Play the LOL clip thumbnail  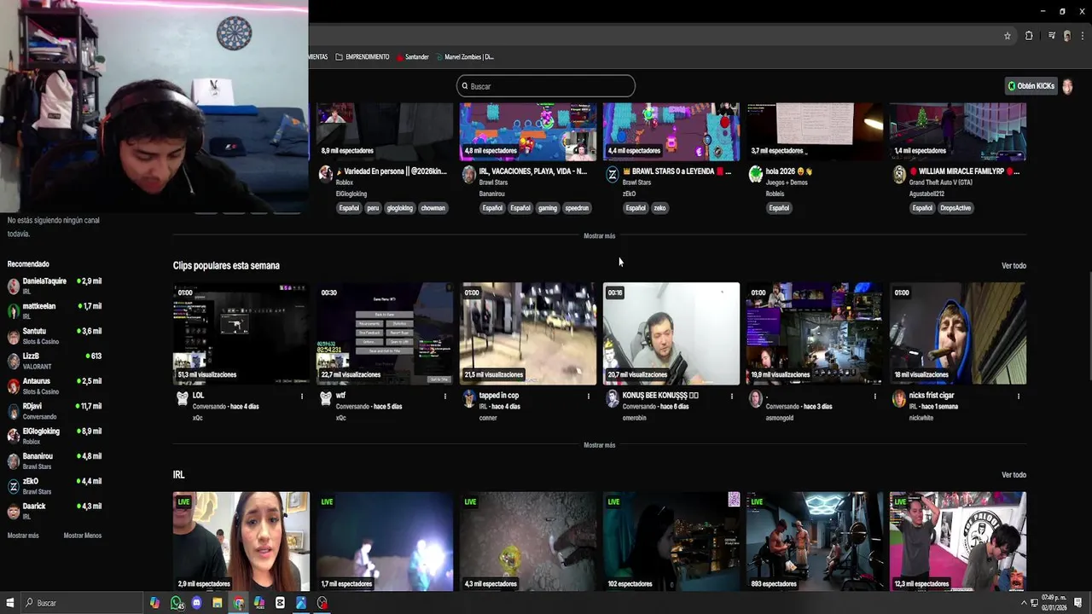(241, 333)
